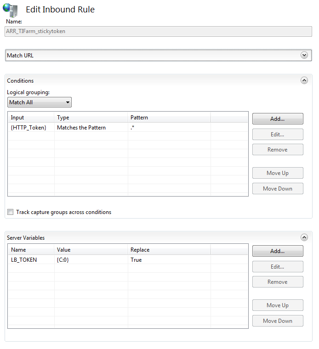319x349 pixels.
Task: Collapse the Conditions section chevron
Action: (x=304, y=80)
